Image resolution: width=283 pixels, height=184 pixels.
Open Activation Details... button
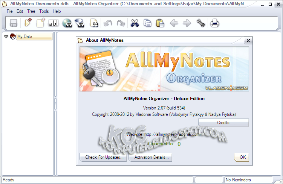(150, 157)
